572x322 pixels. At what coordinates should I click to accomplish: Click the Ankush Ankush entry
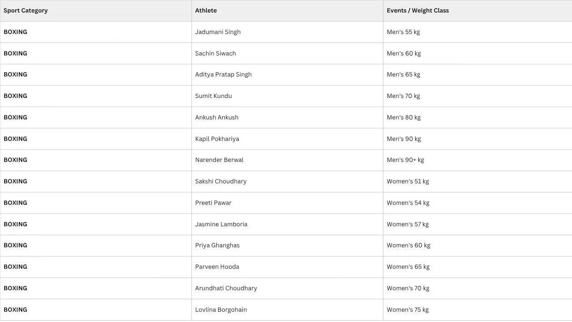217,117
